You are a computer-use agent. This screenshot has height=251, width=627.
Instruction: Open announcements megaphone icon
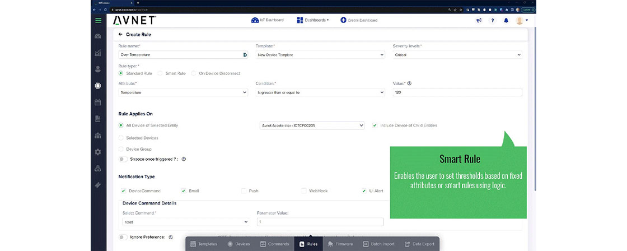[479, 20]
